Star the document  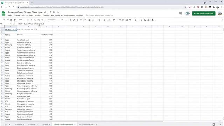(50, 12)
